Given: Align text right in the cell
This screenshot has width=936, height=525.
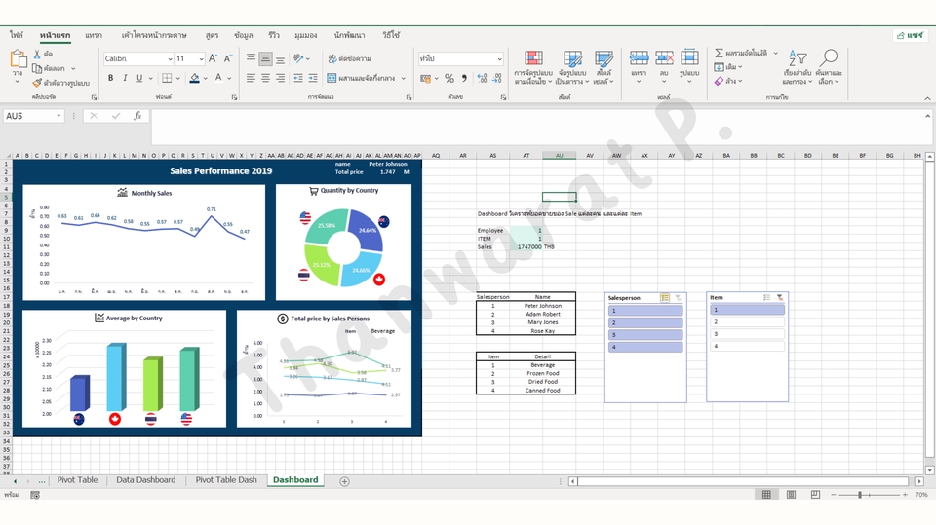Looking at the screenshot, I should (280, 78).
